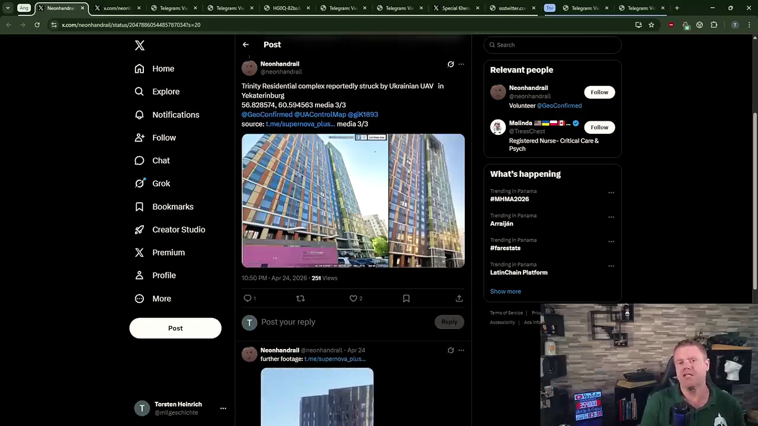Follow Neonhandrail in Relevant people
This screenshot has width=758, height=426.
(599, 92)
